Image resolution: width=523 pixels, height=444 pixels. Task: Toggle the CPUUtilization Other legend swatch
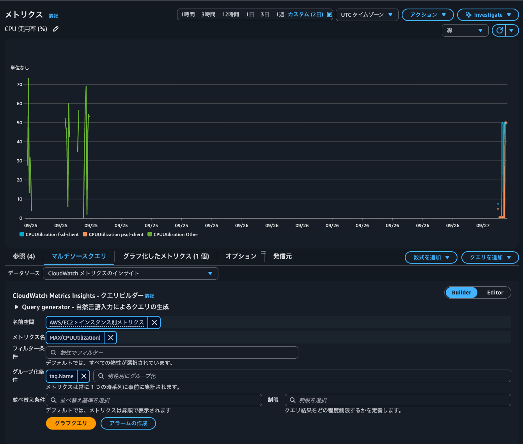[150, 234]
